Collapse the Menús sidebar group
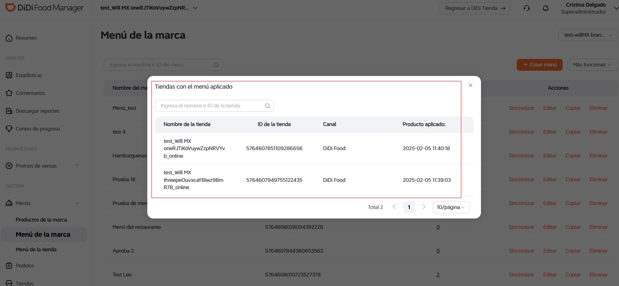619x286 pixels. click(x=77, y=203)
